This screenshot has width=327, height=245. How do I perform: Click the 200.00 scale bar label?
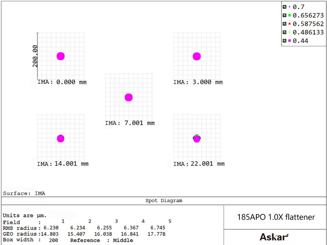pyautogui.click(x=35, y=56)
